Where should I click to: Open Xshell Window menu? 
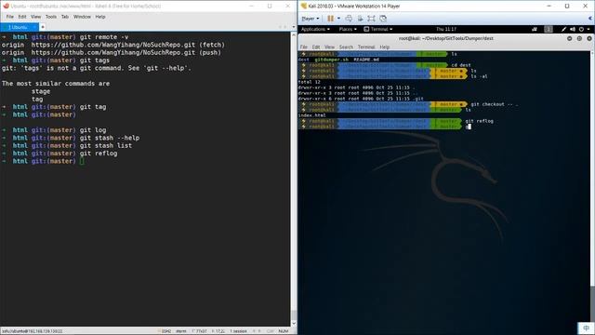pyautogui.click(x=82, y=17)
